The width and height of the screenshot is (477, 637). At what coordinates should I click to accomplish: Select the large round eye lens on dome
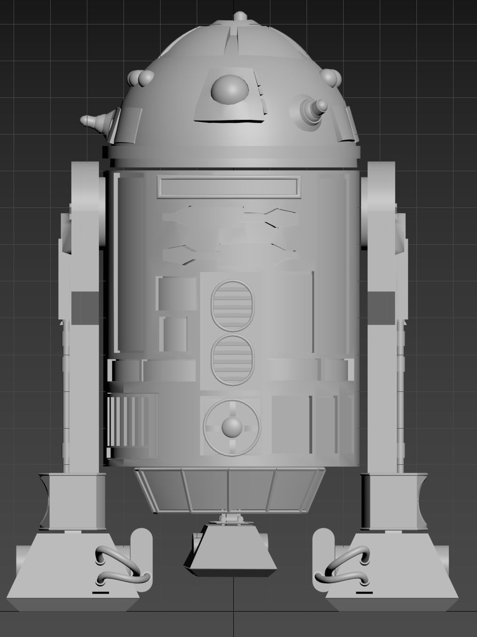230,88
